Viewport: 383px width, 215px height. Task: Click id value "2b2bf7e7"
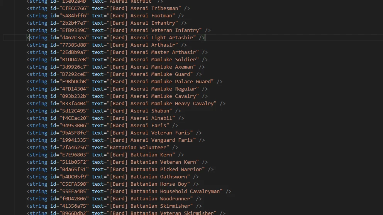74,23
